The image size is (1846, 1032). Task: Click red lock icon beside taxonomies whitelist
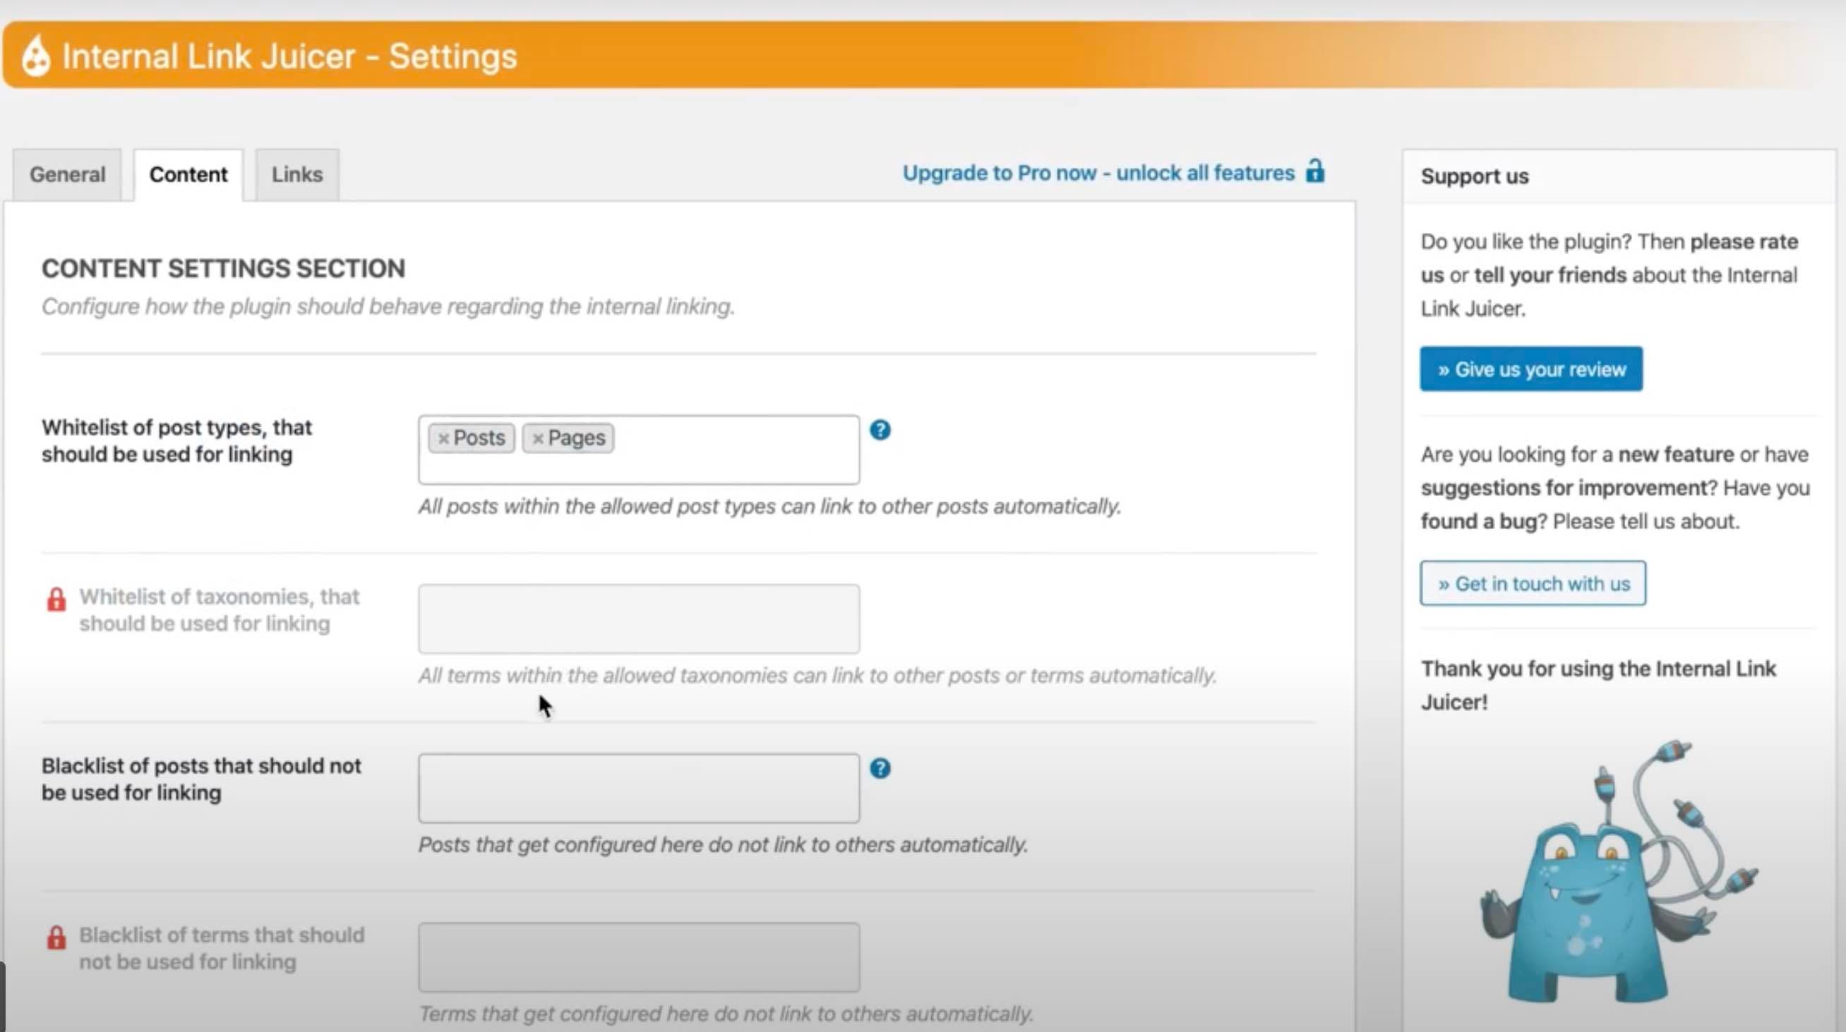pyautogui.click(x=56, y=600)
